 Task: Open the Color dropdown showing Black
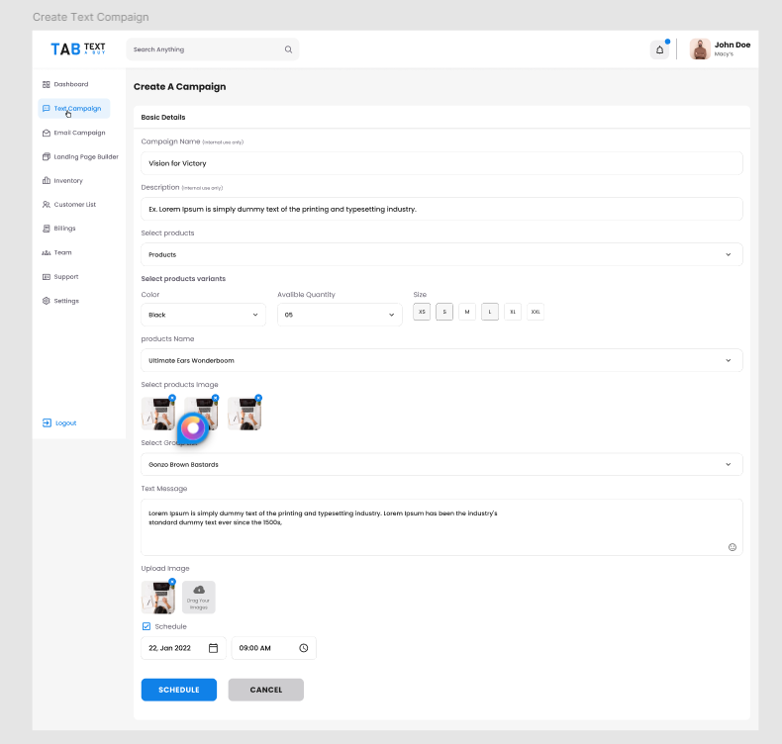[203, 315]
